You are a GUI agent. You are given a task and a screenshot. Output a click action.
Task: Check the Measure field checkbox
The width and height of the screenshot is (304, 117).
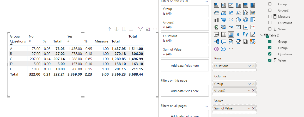click(x=270, y=16)
